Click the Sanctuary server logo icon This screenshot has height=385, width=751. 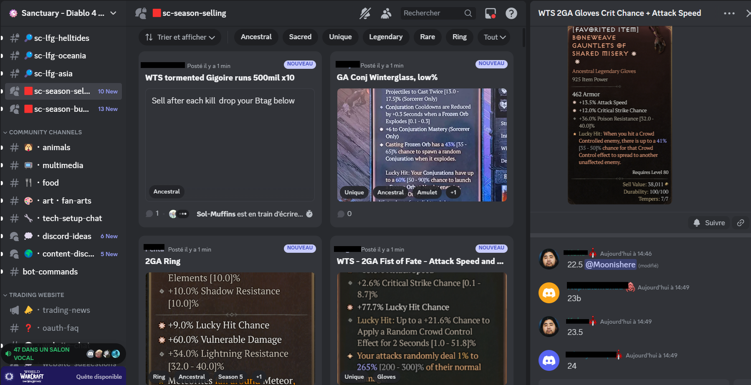(x=13, y=13)
